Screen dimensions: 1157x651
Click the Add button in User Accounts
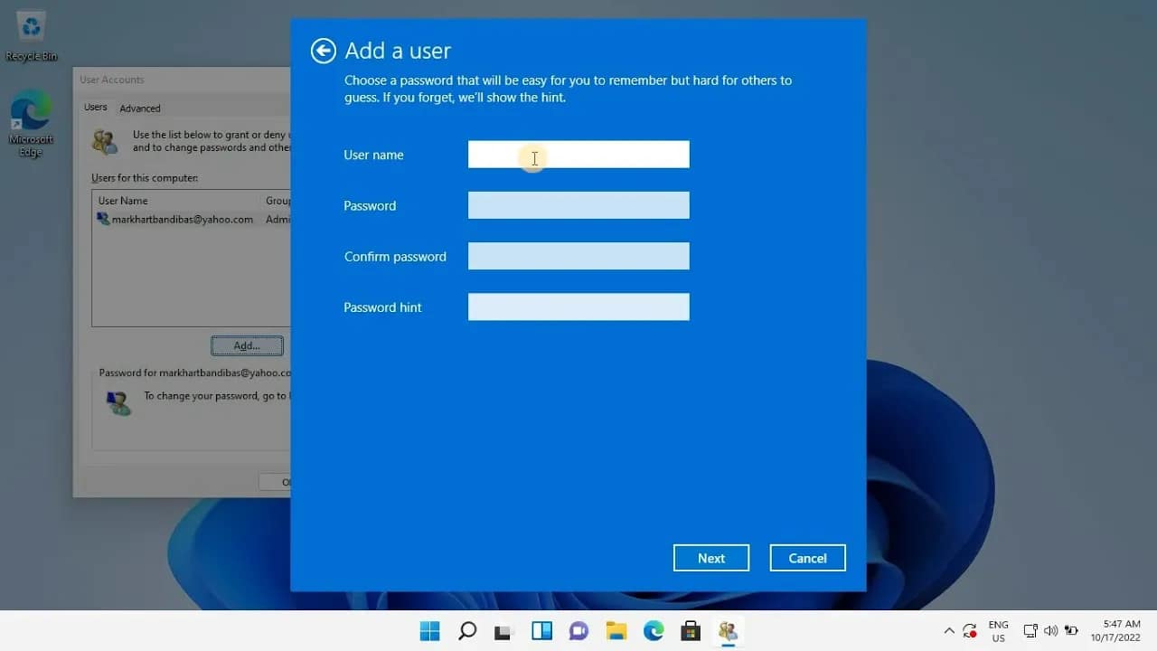click(246, 345)
